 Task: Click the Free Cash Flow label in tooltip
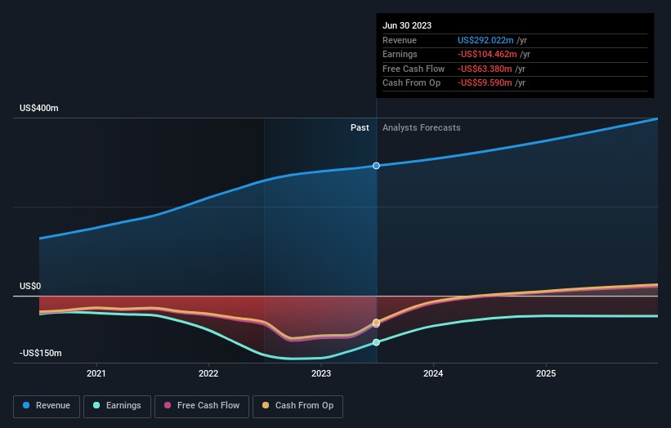[414, 69]
